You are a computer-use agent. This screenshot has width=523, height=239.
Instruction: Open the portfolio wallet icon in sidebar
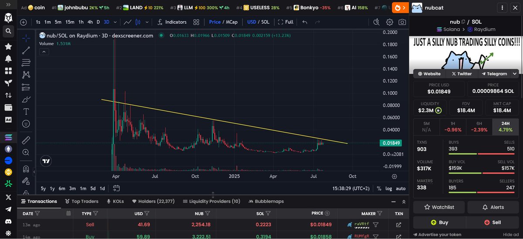(8, 107)
